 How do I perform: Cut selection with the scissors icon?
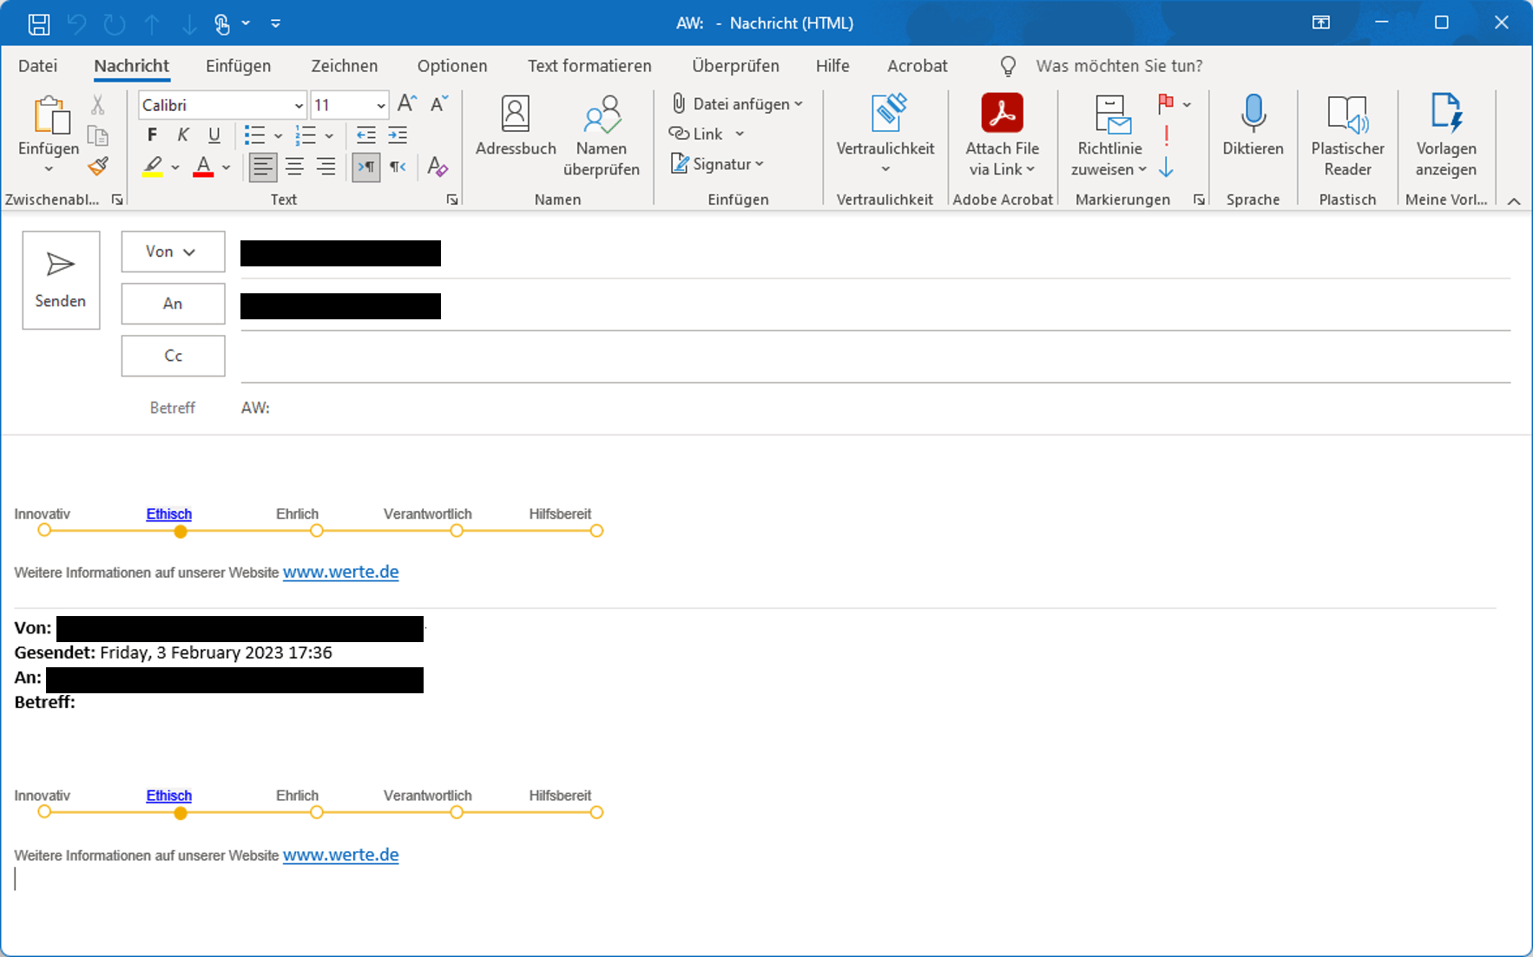97,105
